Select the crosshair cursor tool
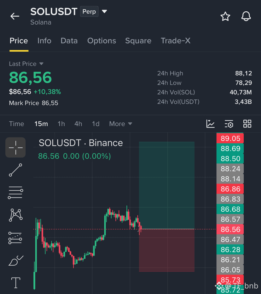261x294 pixels. point(15,148)
